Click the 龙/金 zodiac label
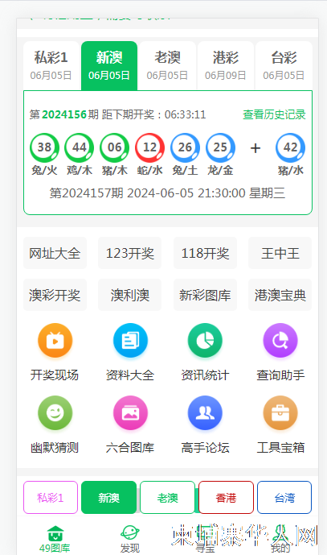 tap(220, 171)
